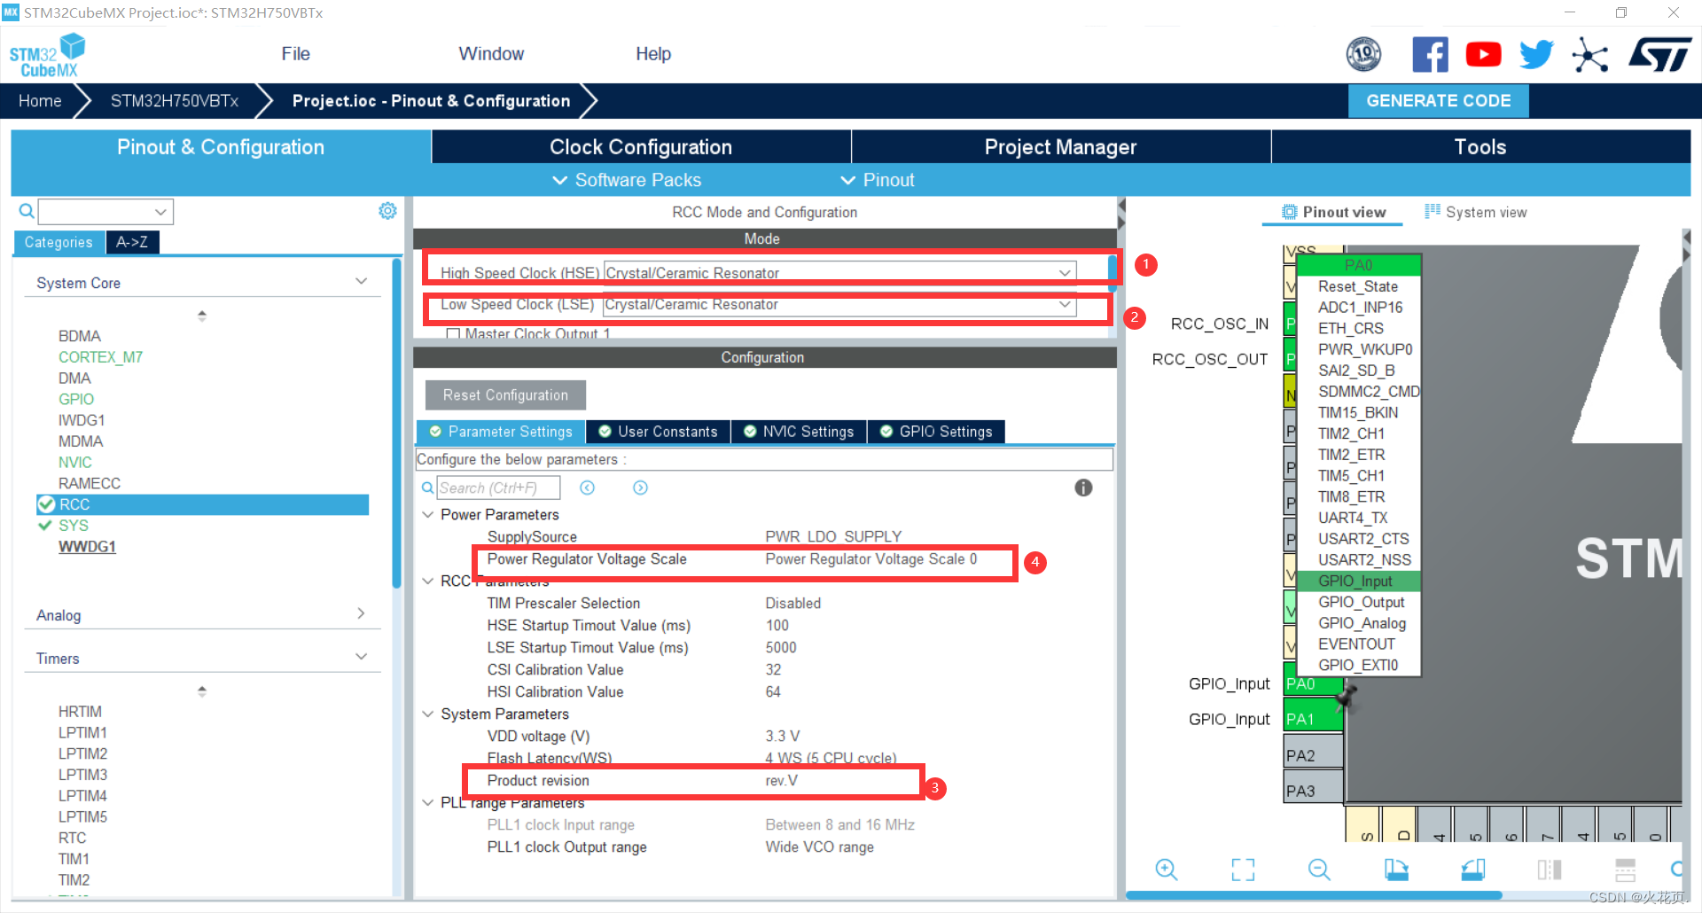Open Low Speed Clock (LSE) dropdown

[x=839, y=304]
